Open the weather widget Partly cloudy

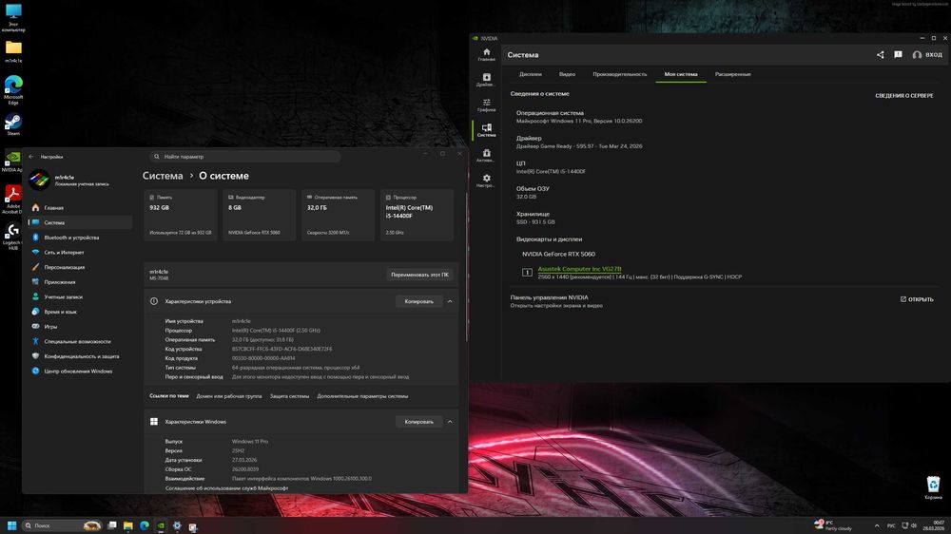click(833, 525)
